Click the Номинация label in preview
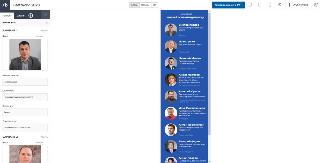This screenshot has width=321, height=163. click(186, 14)
